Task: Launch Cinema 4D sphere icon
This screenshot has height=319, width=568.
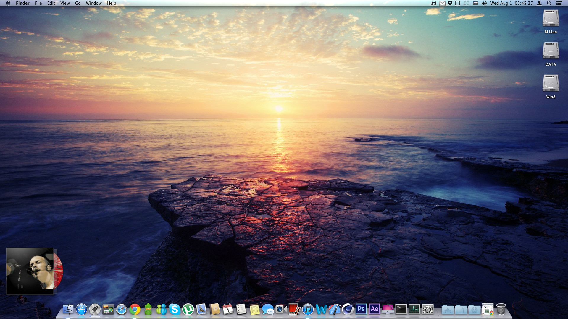Action: pyautogui.click(x=348, y=309)
